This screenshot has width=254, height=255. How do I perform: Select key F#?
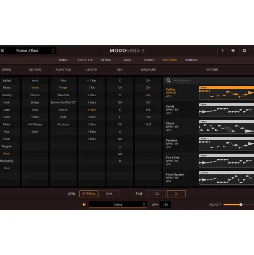pos(120,124)
